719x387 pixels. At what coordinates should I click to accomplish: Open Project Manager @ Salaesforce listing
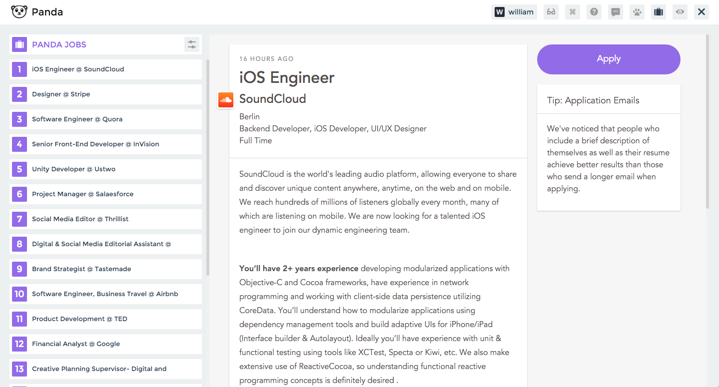pyautogui.click(x=106, y=194)
